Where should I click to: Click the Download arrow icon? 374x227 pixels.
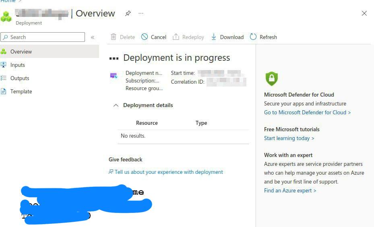214,37
